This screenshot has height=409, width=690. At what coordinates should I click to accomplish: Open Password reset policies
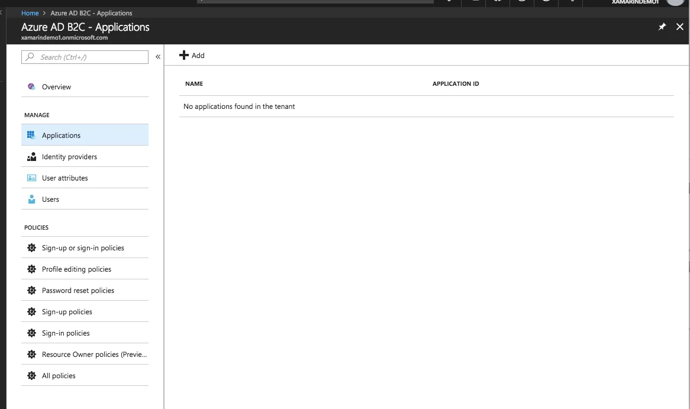pos(85,291)
